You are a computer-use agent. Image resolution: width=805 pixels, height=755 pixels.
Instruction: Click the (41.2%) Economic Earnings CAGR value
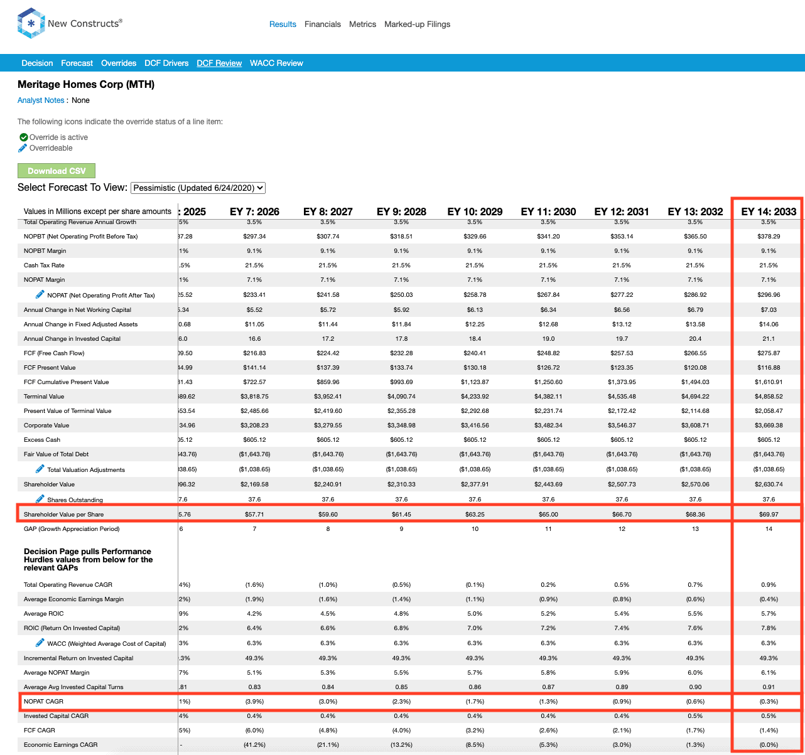click(254, 745)
